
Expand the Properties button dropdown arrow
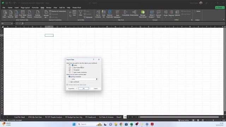point(76,89)
